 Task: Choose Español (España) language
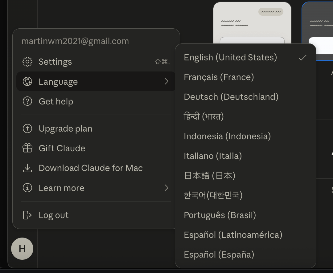click(x=245, y=255)
